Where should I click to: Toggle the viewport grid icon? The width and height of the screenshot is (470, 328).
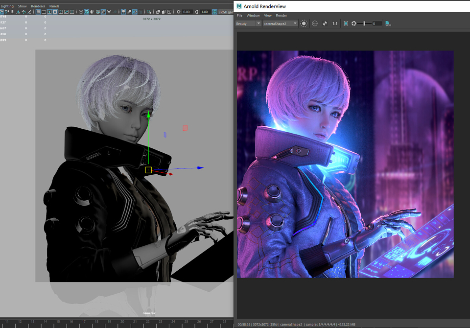38,12
